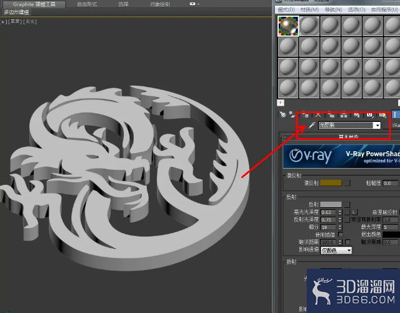This screenshot has height=313, width=400.
Task: Click the 暗淡衰减 value field
Action: tap(391, 242)
